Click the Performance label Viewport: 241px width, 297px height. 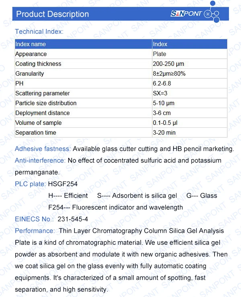tap(35, 231)
